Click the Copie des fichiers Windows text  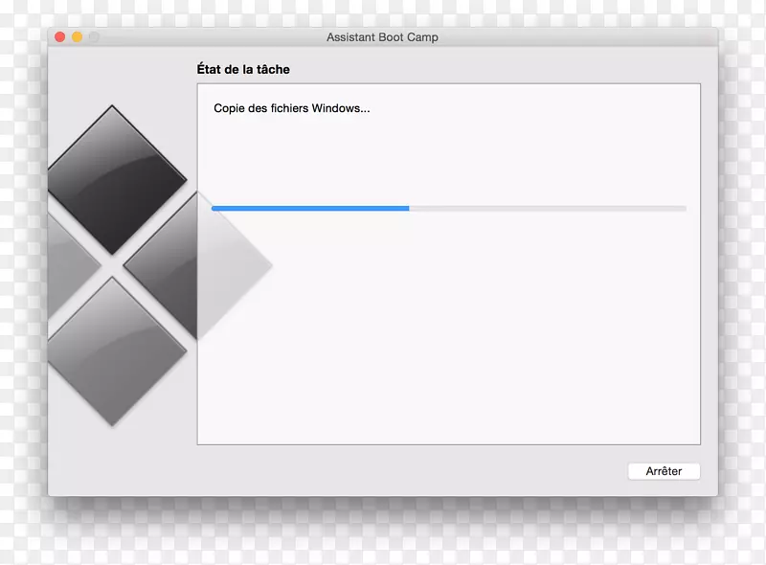(292, 108)
